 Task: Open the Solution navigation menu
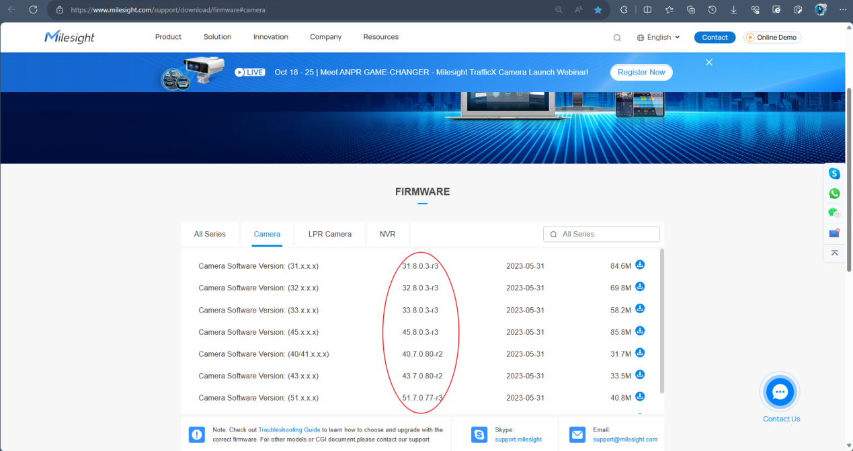[x=217, y=37]
